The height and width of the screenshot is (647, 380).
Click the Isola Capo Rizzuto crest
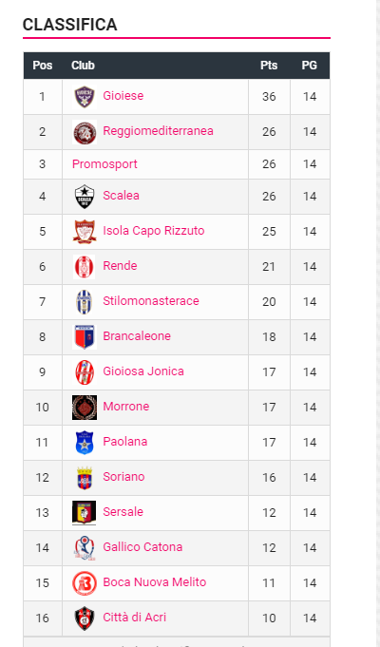point(85,232)
